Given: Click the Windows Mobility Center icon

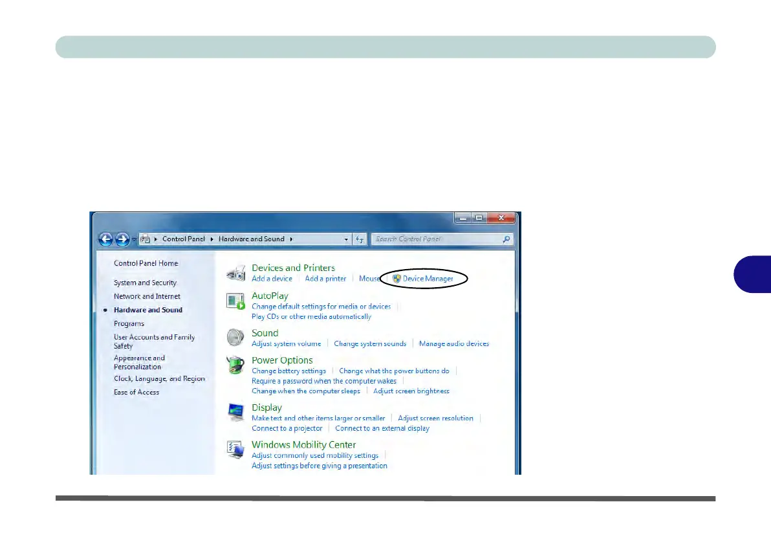Looking at the screenshot, I should (235, 450).
